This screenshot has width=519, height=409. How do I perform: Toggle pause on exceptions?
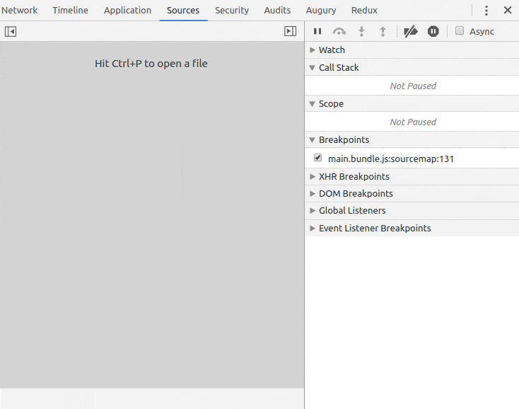[433, 31]
